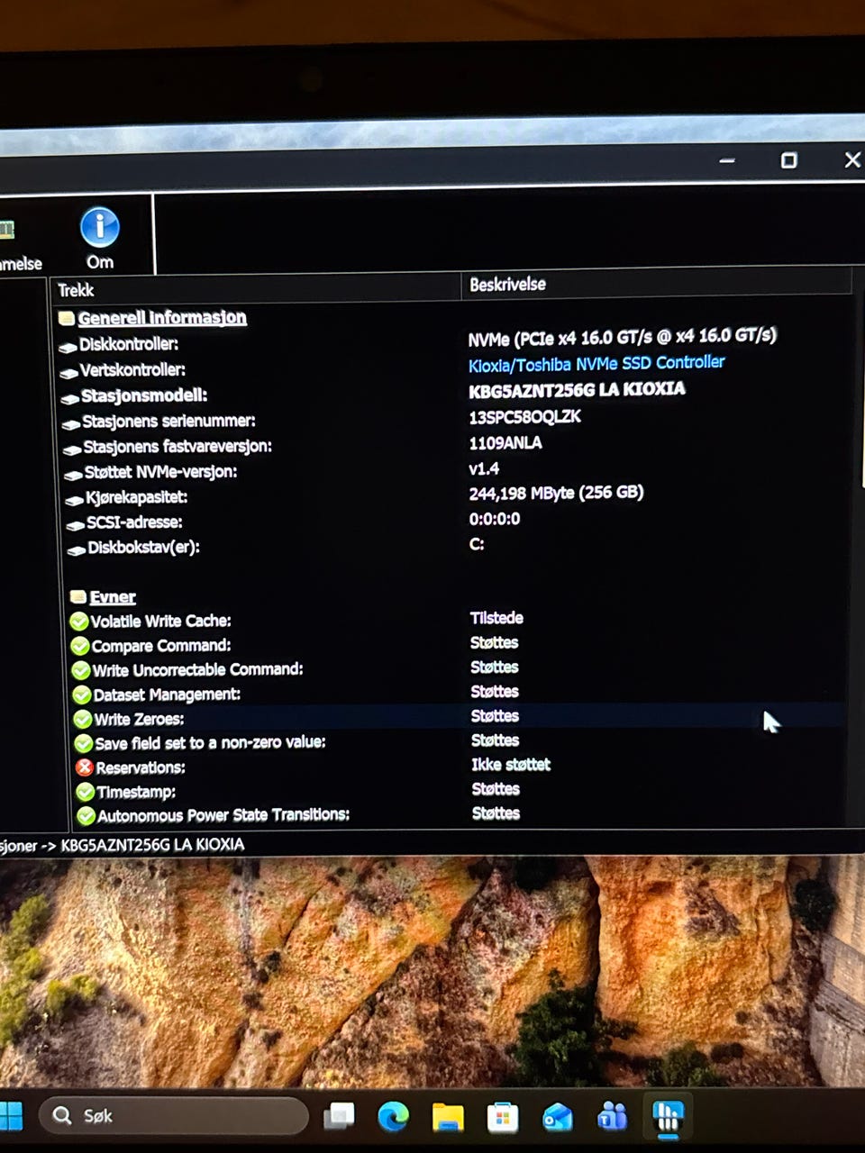Open Microsoft Store from taskbar
The height and width of the screenshot is (1153, 865).
click(503, 1117)
